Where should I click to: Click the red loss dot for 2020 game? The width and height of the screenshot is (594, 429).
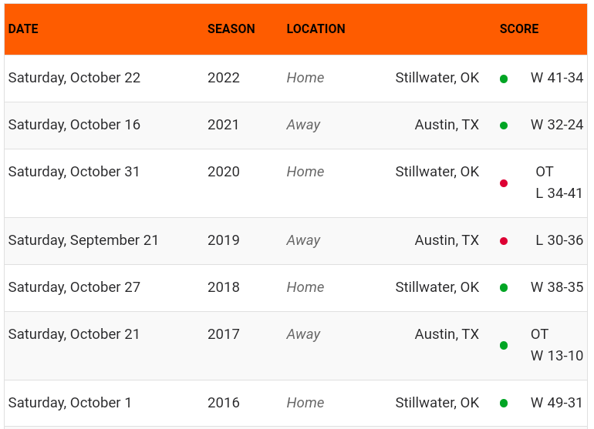click(x=504, y=183)
